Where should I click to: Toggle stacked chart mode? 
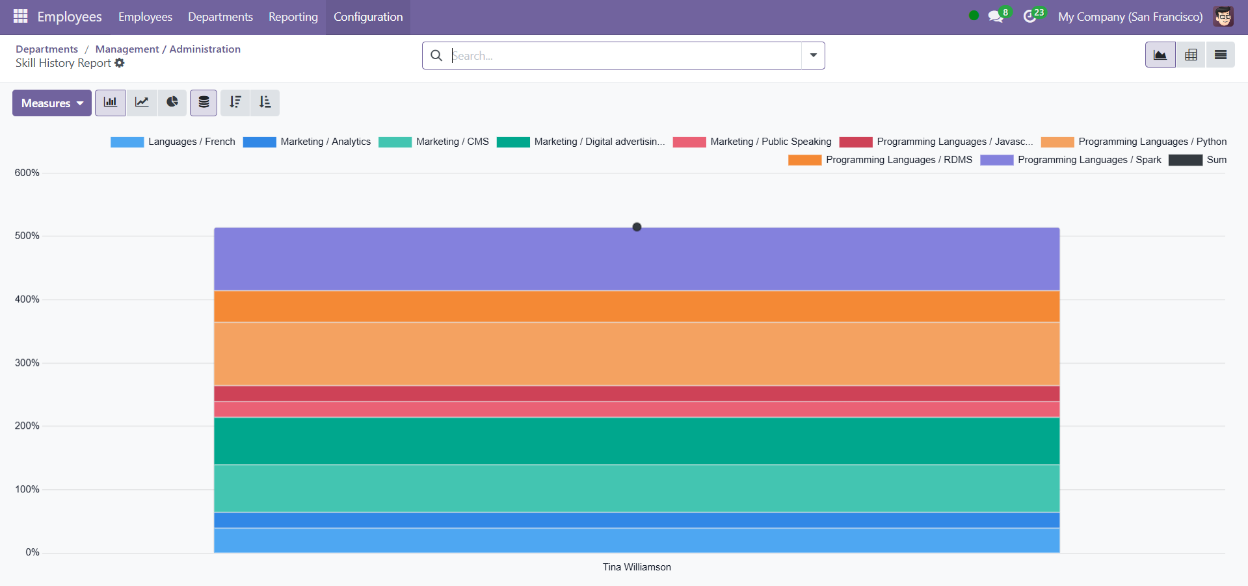(x=204, y=103)
